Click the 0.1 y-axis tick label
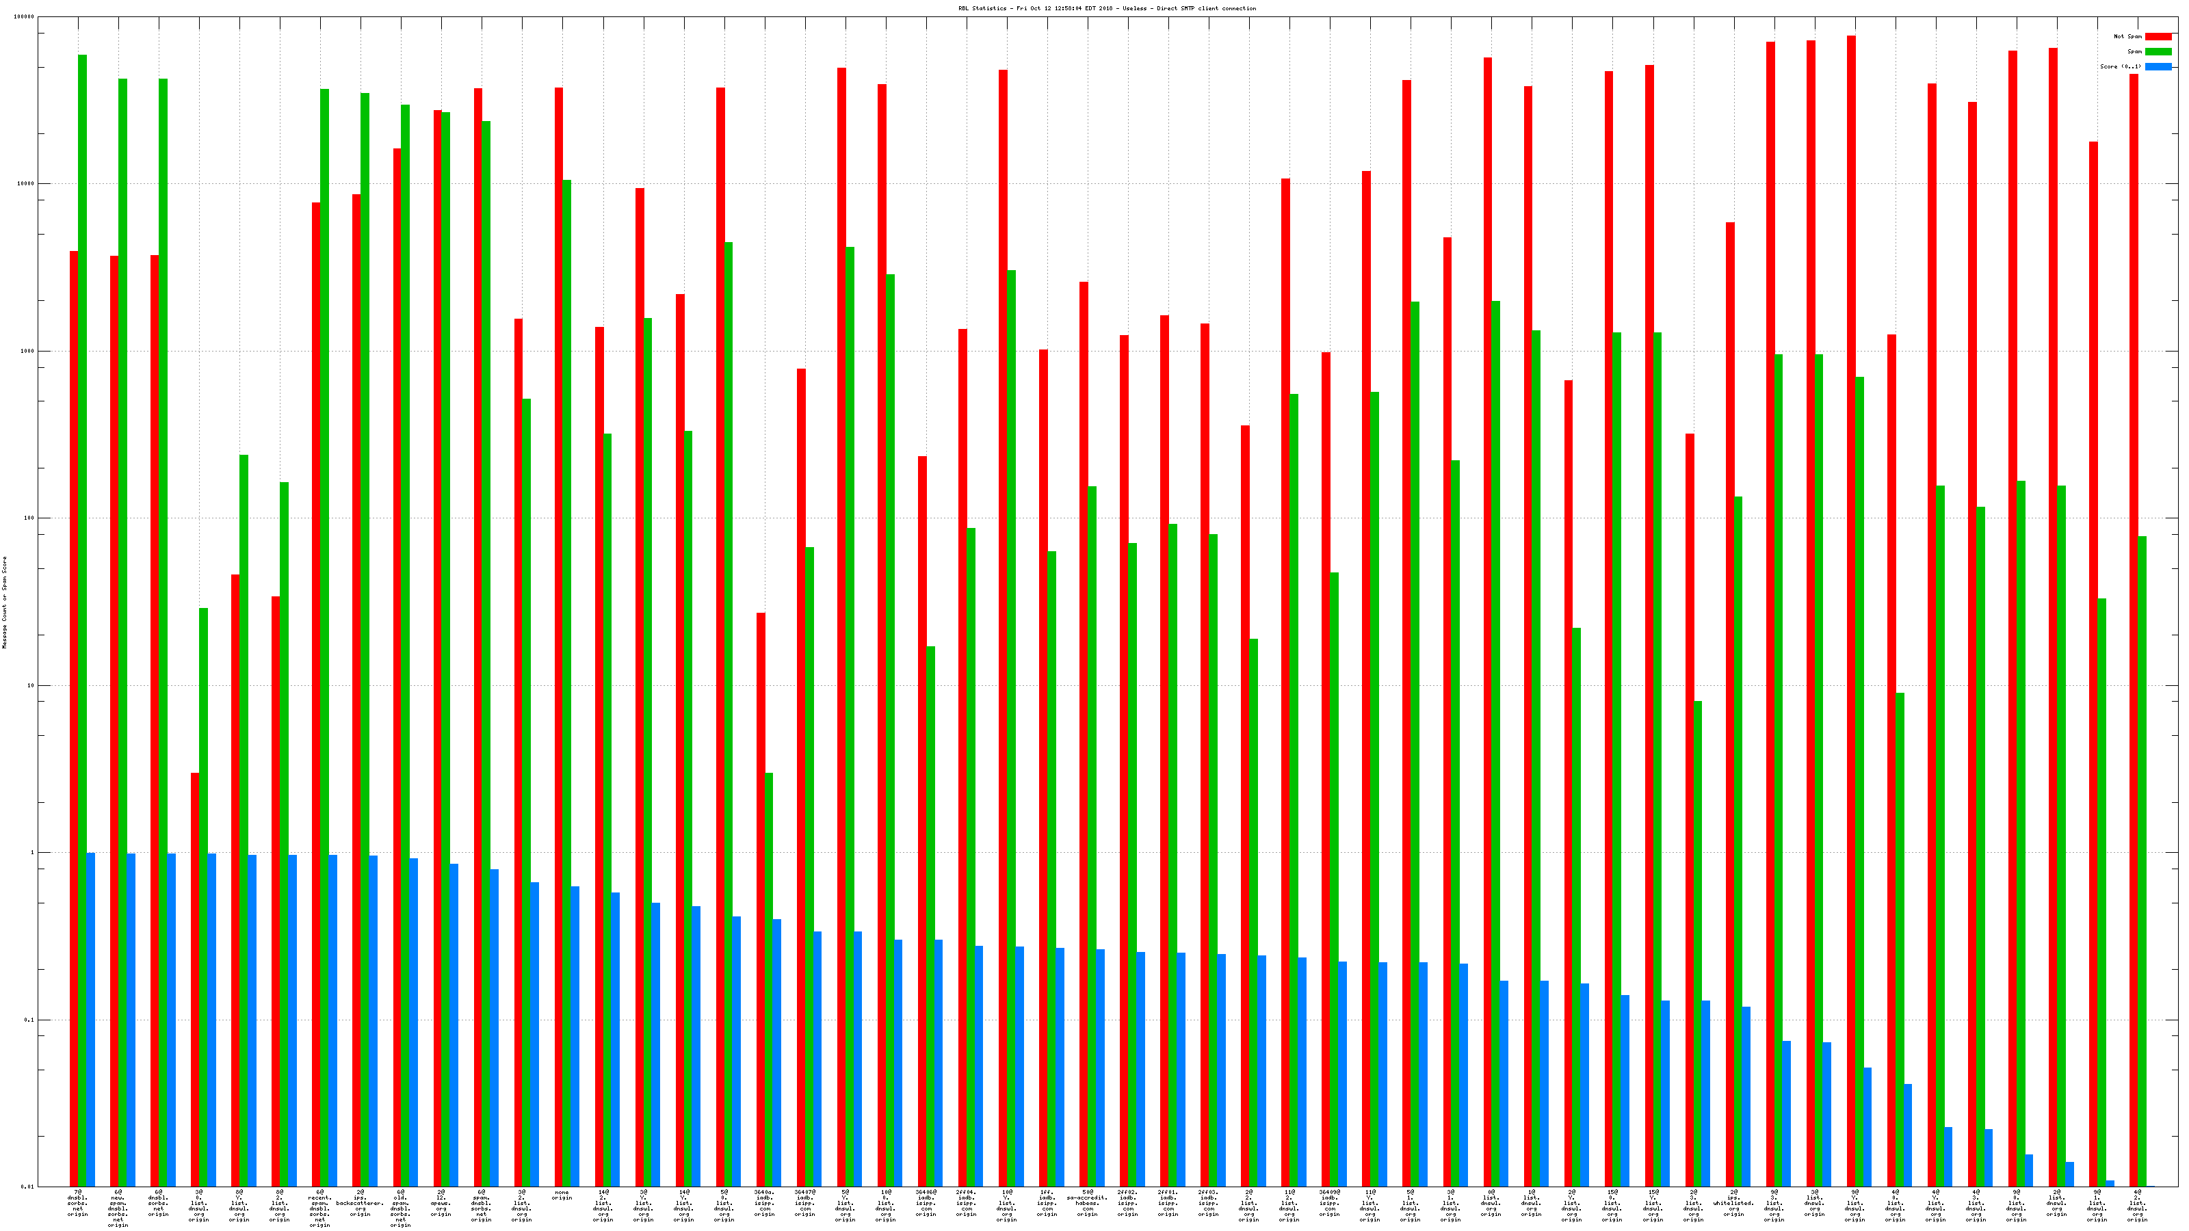Screen dimensions: 2189x1231 29,1020
